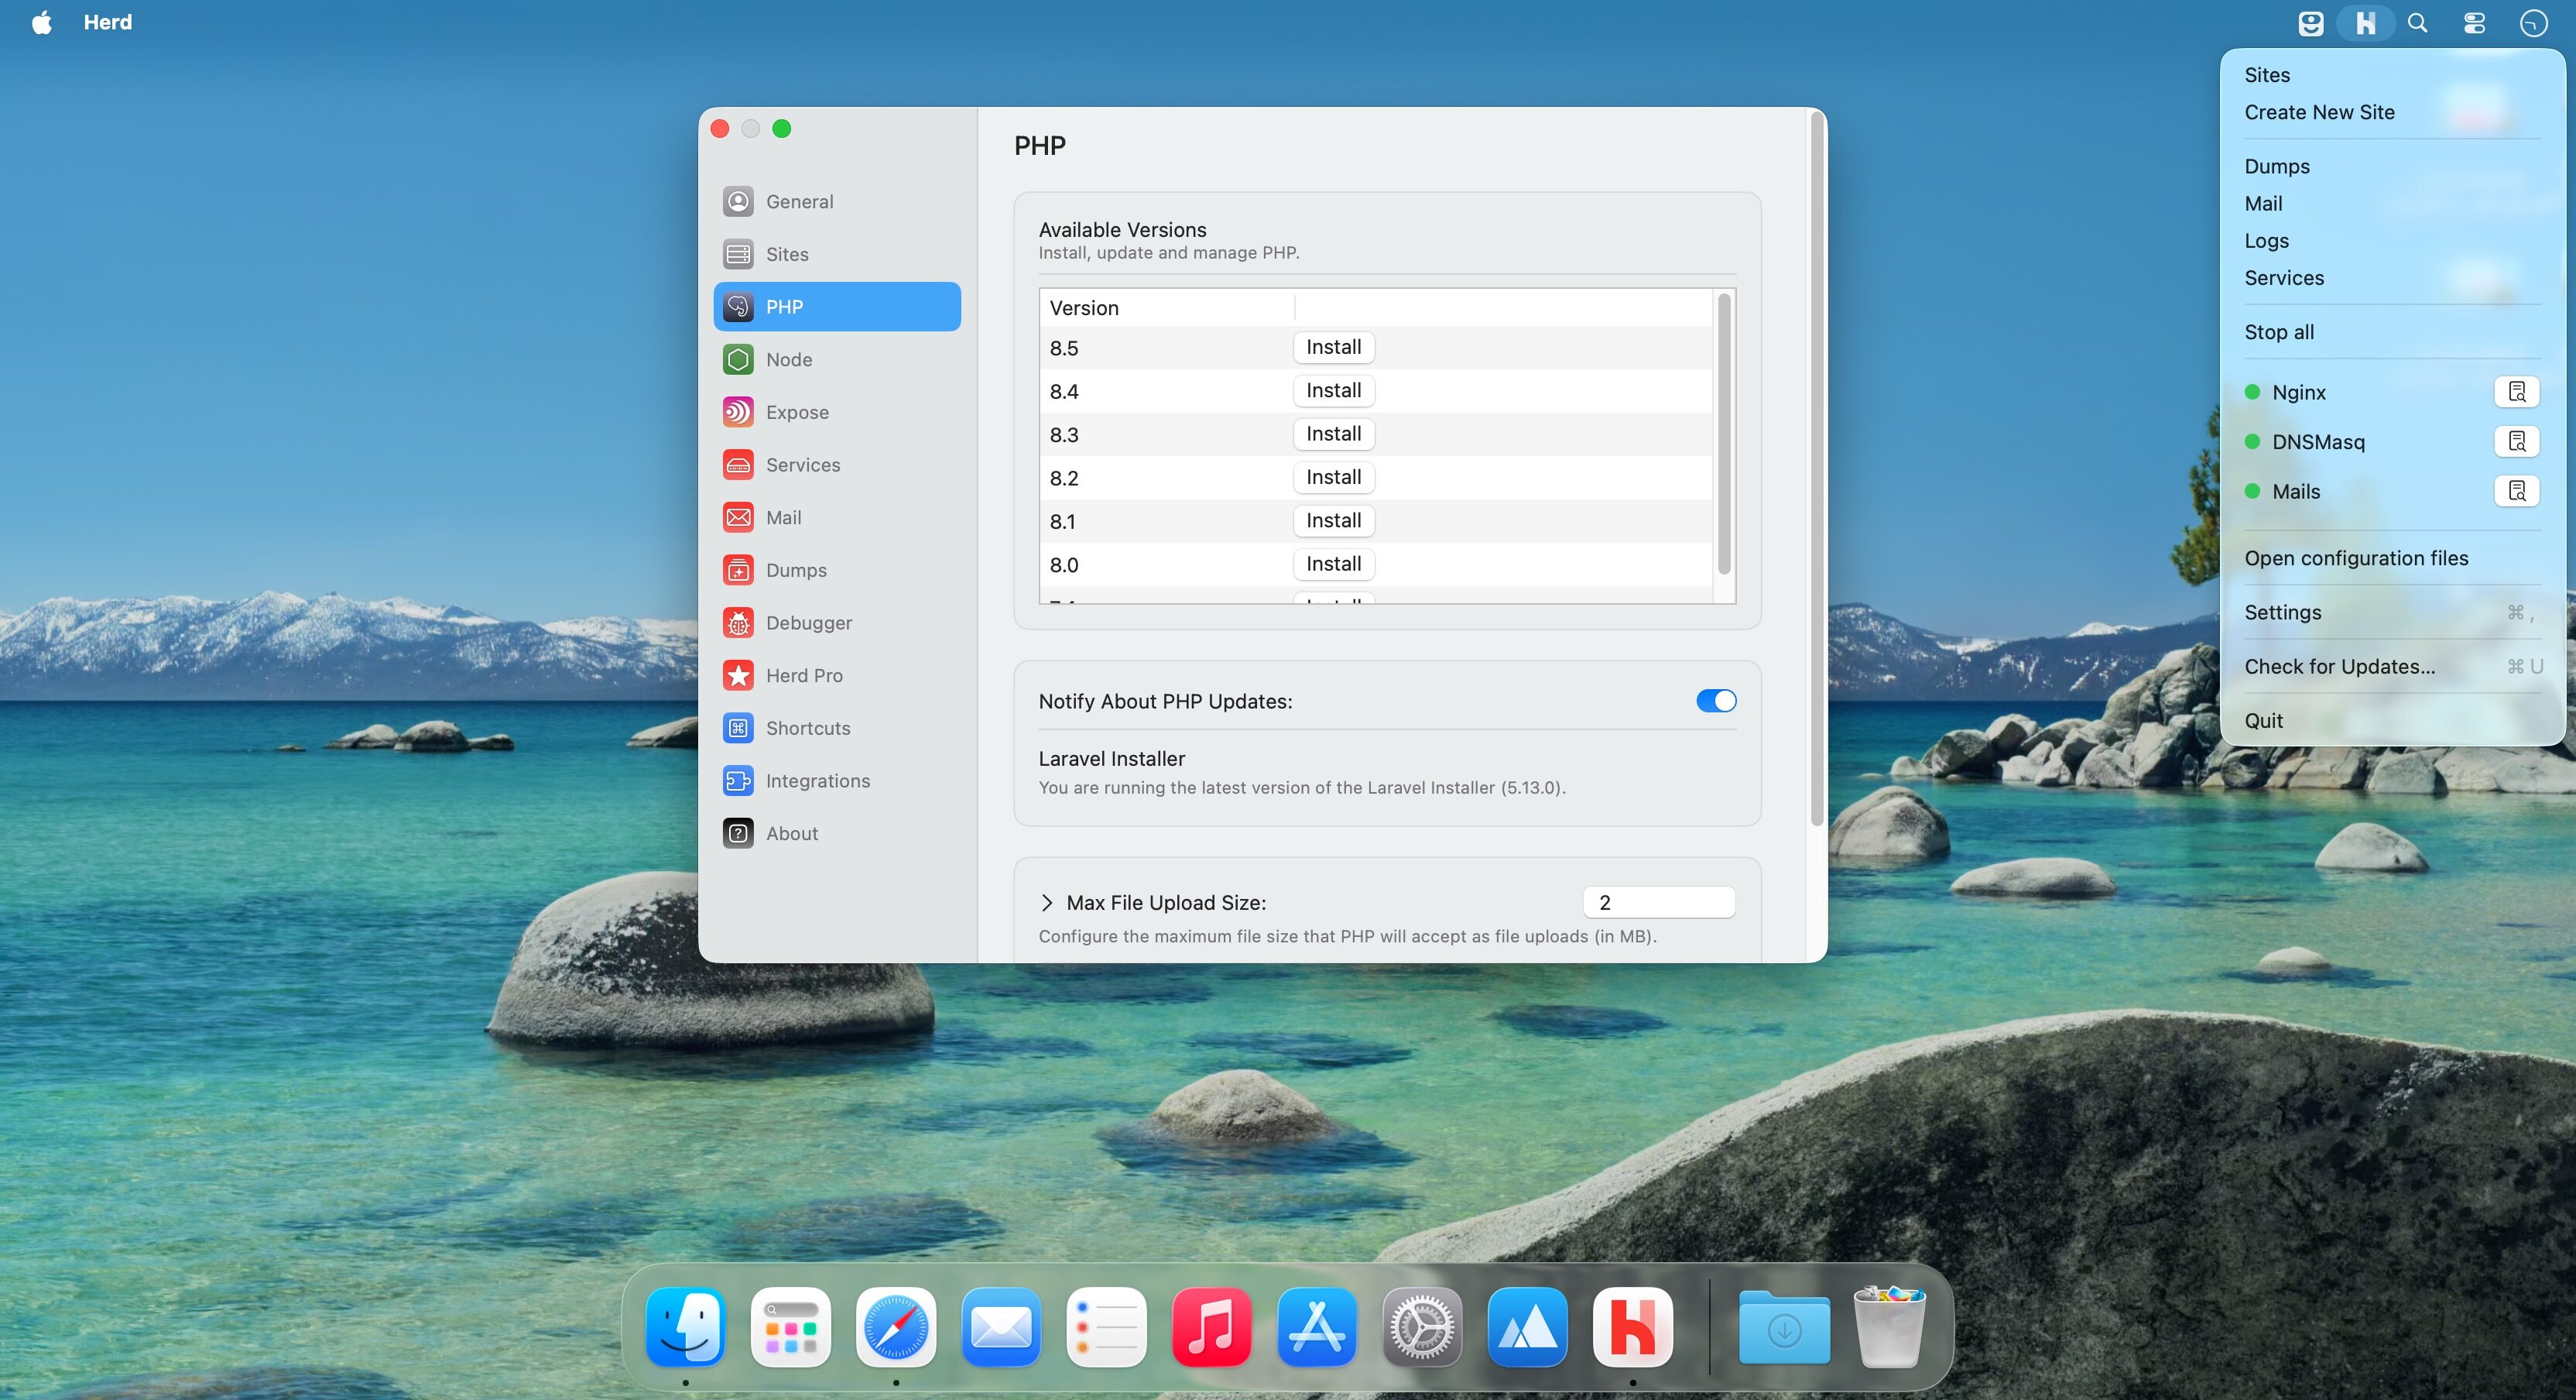
Task: Open the Herd Pro sidebar item
Action: pyautogui.click(x=803, y=675)
